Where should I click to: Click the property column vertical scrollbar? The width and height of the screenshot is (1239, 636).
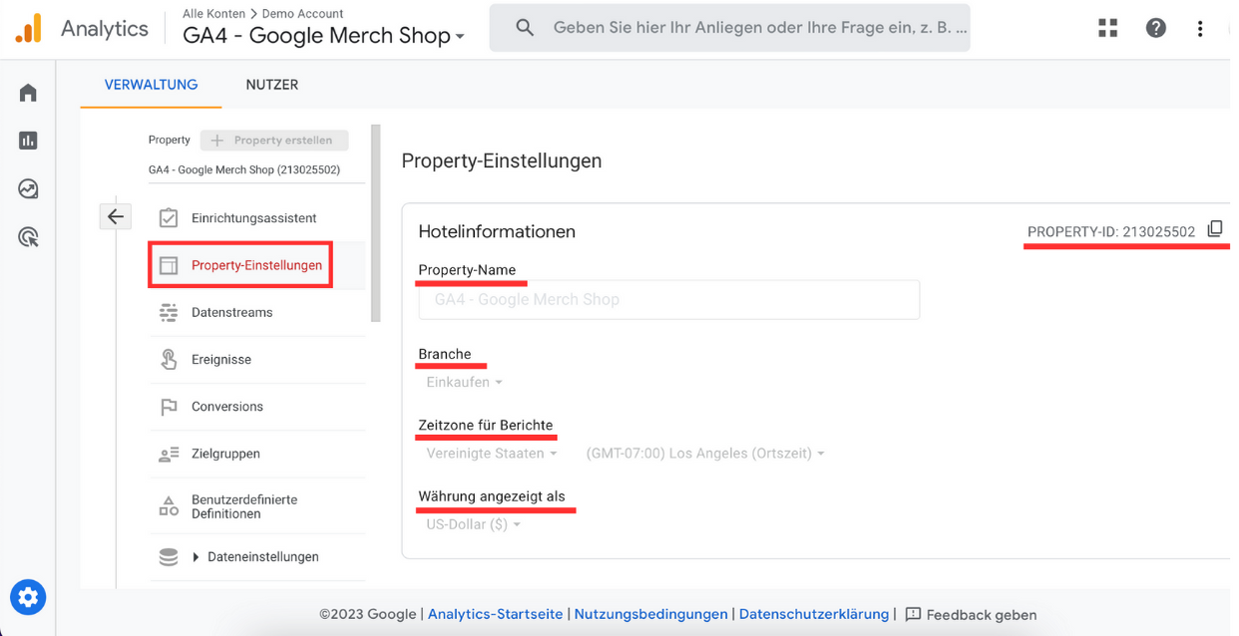tap(375, 223)
